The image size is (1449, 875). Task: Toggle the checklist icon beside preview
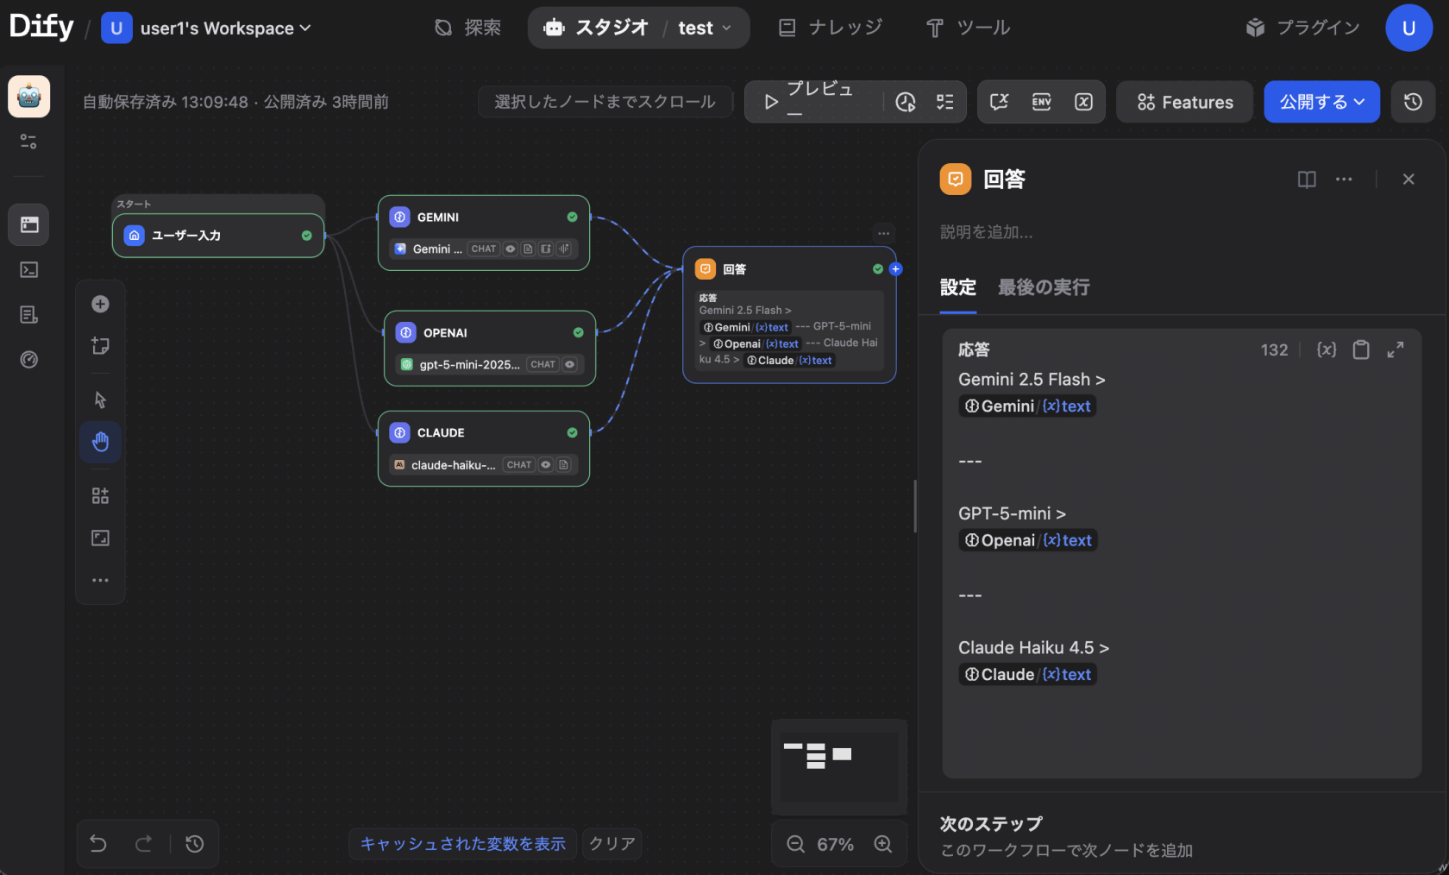945,102
